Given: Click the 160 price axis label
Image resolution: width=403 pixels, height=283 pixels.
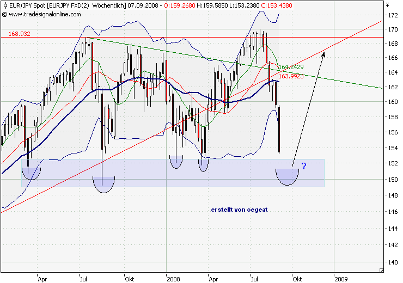Looking at the screenshot, I should tap(393, 102).
